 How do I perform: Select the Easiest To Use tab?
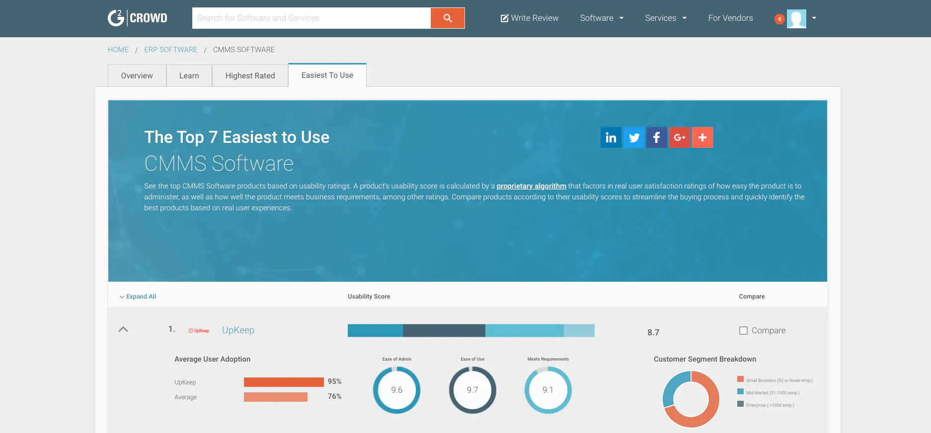[327, 75]
